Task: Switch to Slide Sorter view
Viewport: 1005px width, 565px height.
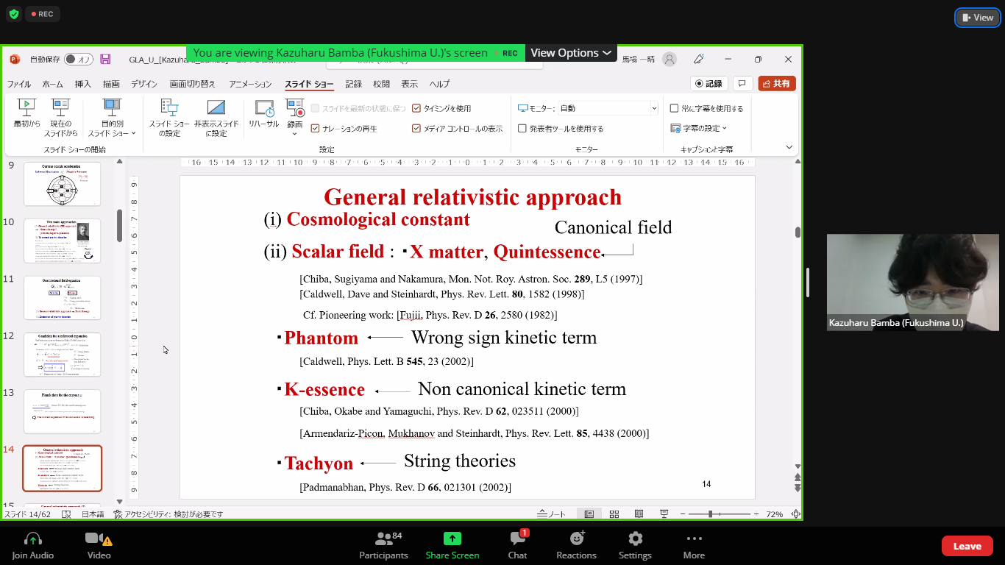Action: tap(614, 514)
